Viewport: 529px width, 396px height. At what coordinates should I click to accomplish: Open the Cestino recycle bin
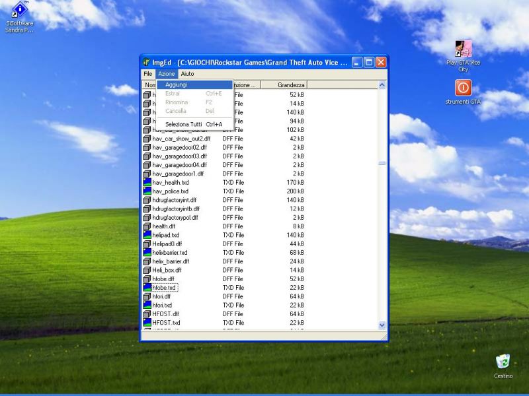tap(503, 361)
